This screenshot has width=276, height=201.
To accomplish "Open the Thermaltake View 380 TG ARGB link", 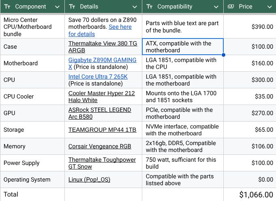I will coord(103,47).
